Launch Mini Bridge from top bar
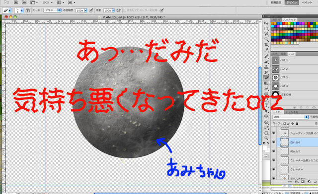This screenshot has width=318, height=194. click(x=24, y=2)
